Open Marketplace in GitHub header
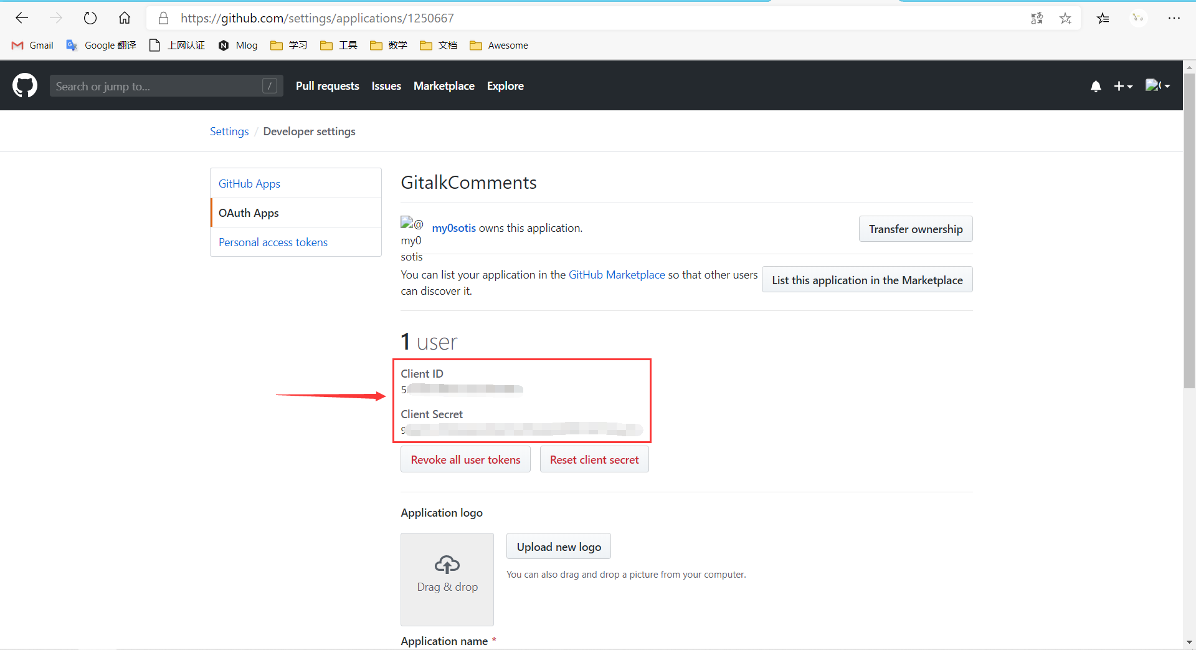This screenshot has width=1196, height=650. pos(444,86)
